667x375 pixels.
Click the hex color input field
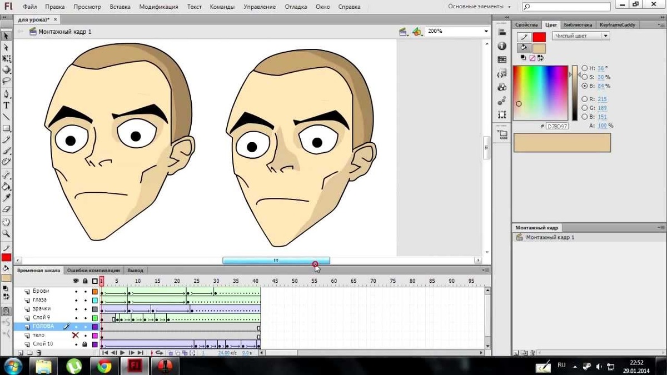click(x=558, y=127)
